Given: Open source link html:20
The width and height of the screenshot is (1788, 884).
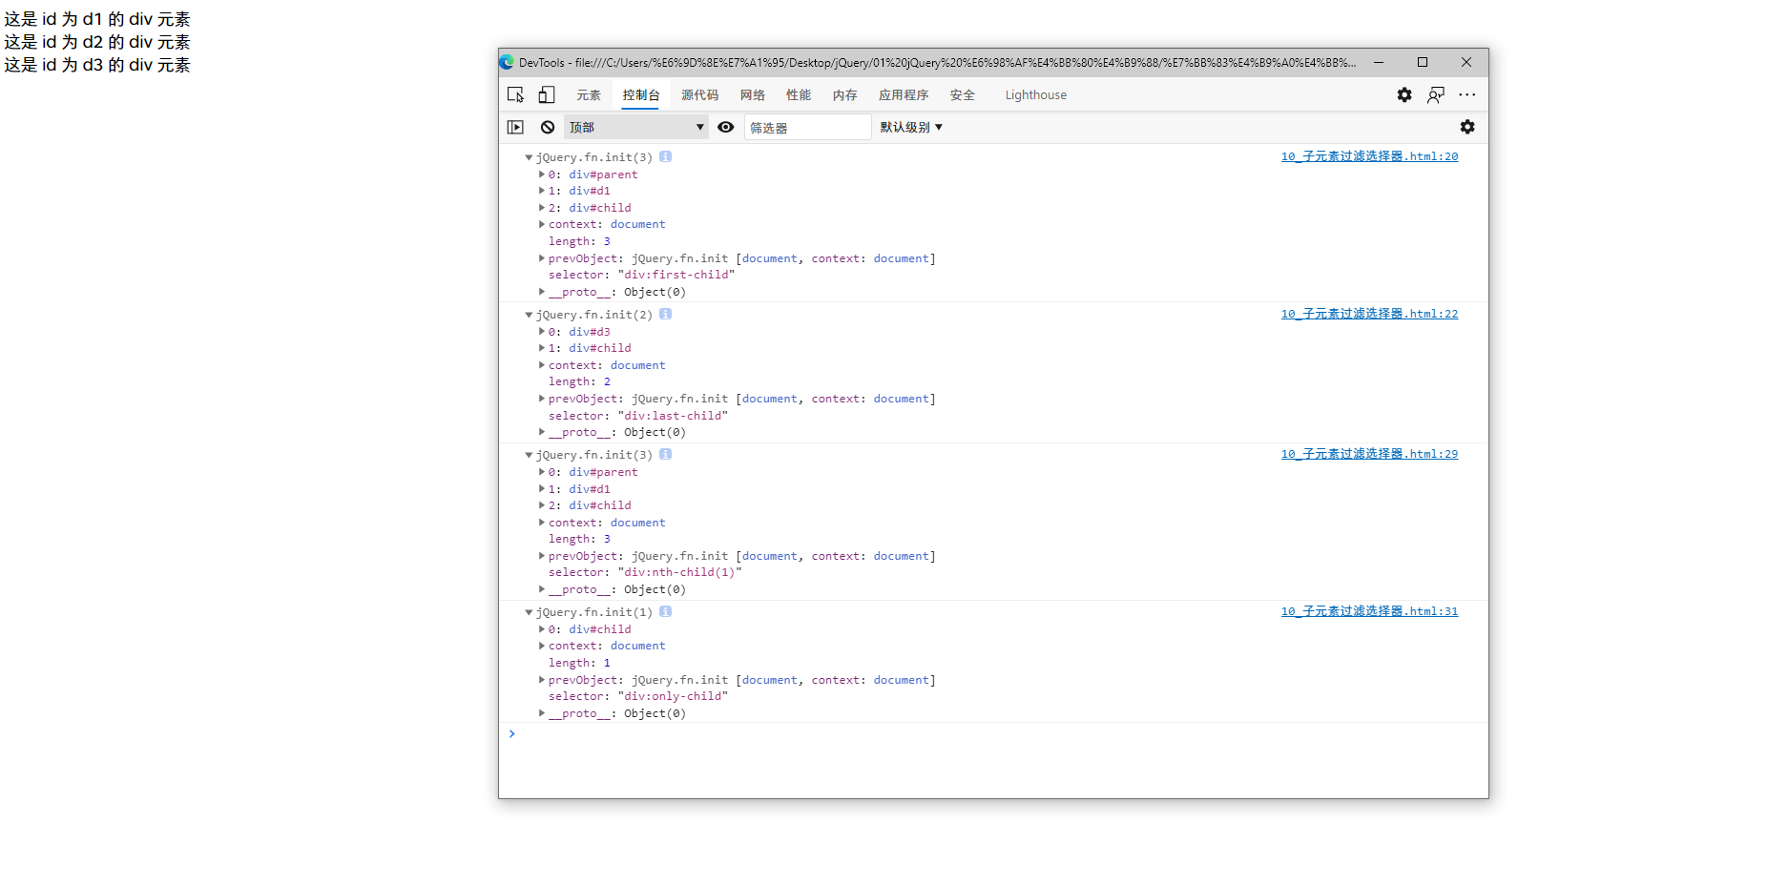Looking at the screenshot, I should click(x=1369, y=156).
